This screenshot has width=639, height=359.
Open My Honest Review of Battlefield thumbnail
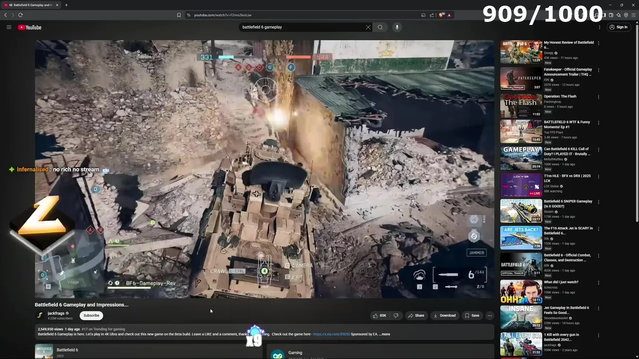click(521, 52)
